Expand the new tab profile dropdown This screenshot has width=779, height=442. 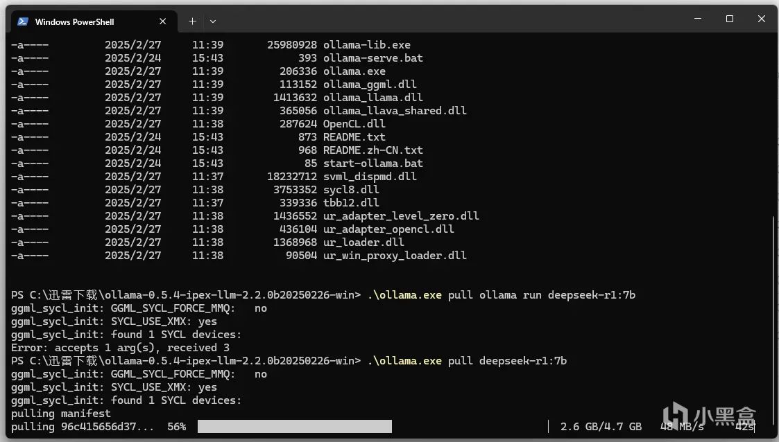pos(213,21)
